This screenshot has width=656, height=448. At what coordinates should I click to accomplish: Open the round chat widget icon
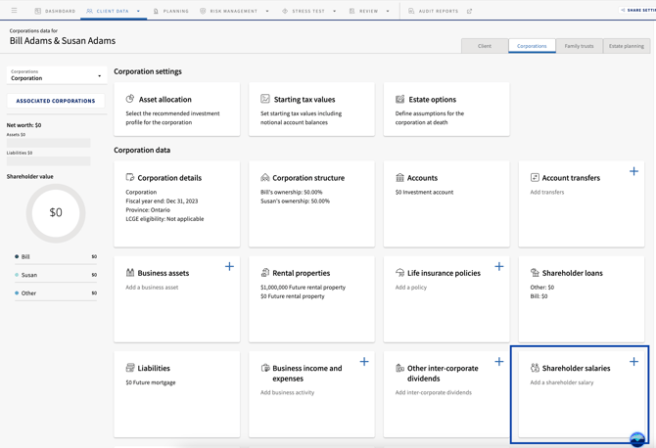point(637,439)
